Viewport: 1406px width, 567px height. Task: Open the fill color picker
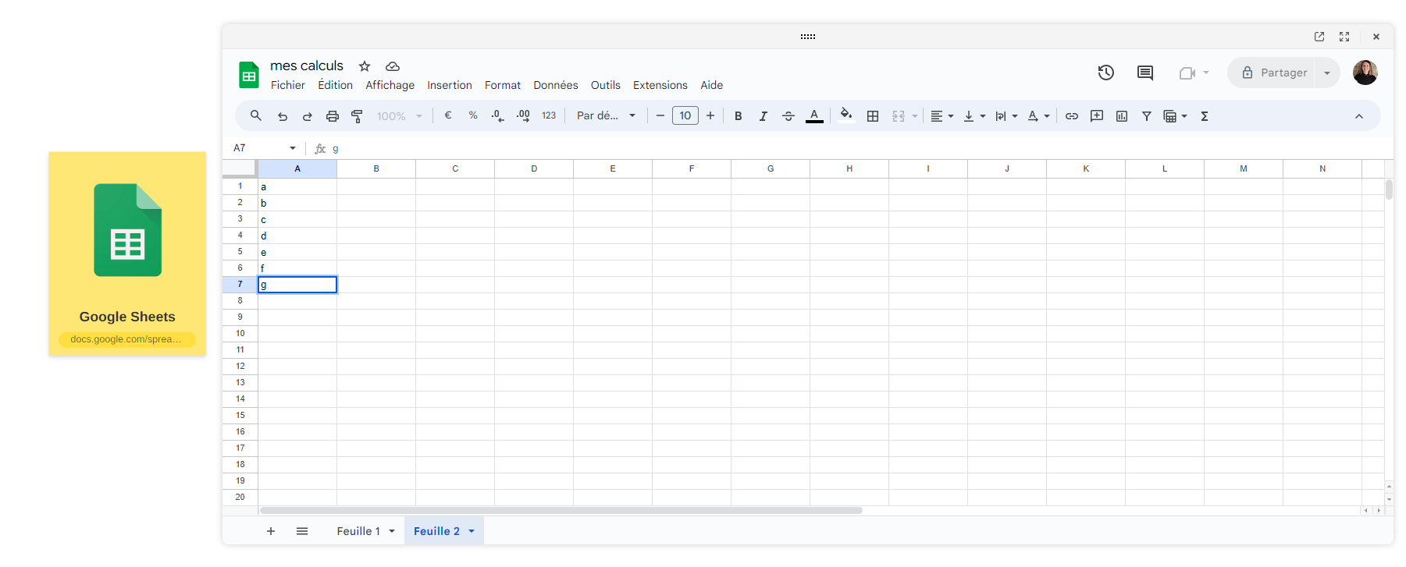[845, 116]
